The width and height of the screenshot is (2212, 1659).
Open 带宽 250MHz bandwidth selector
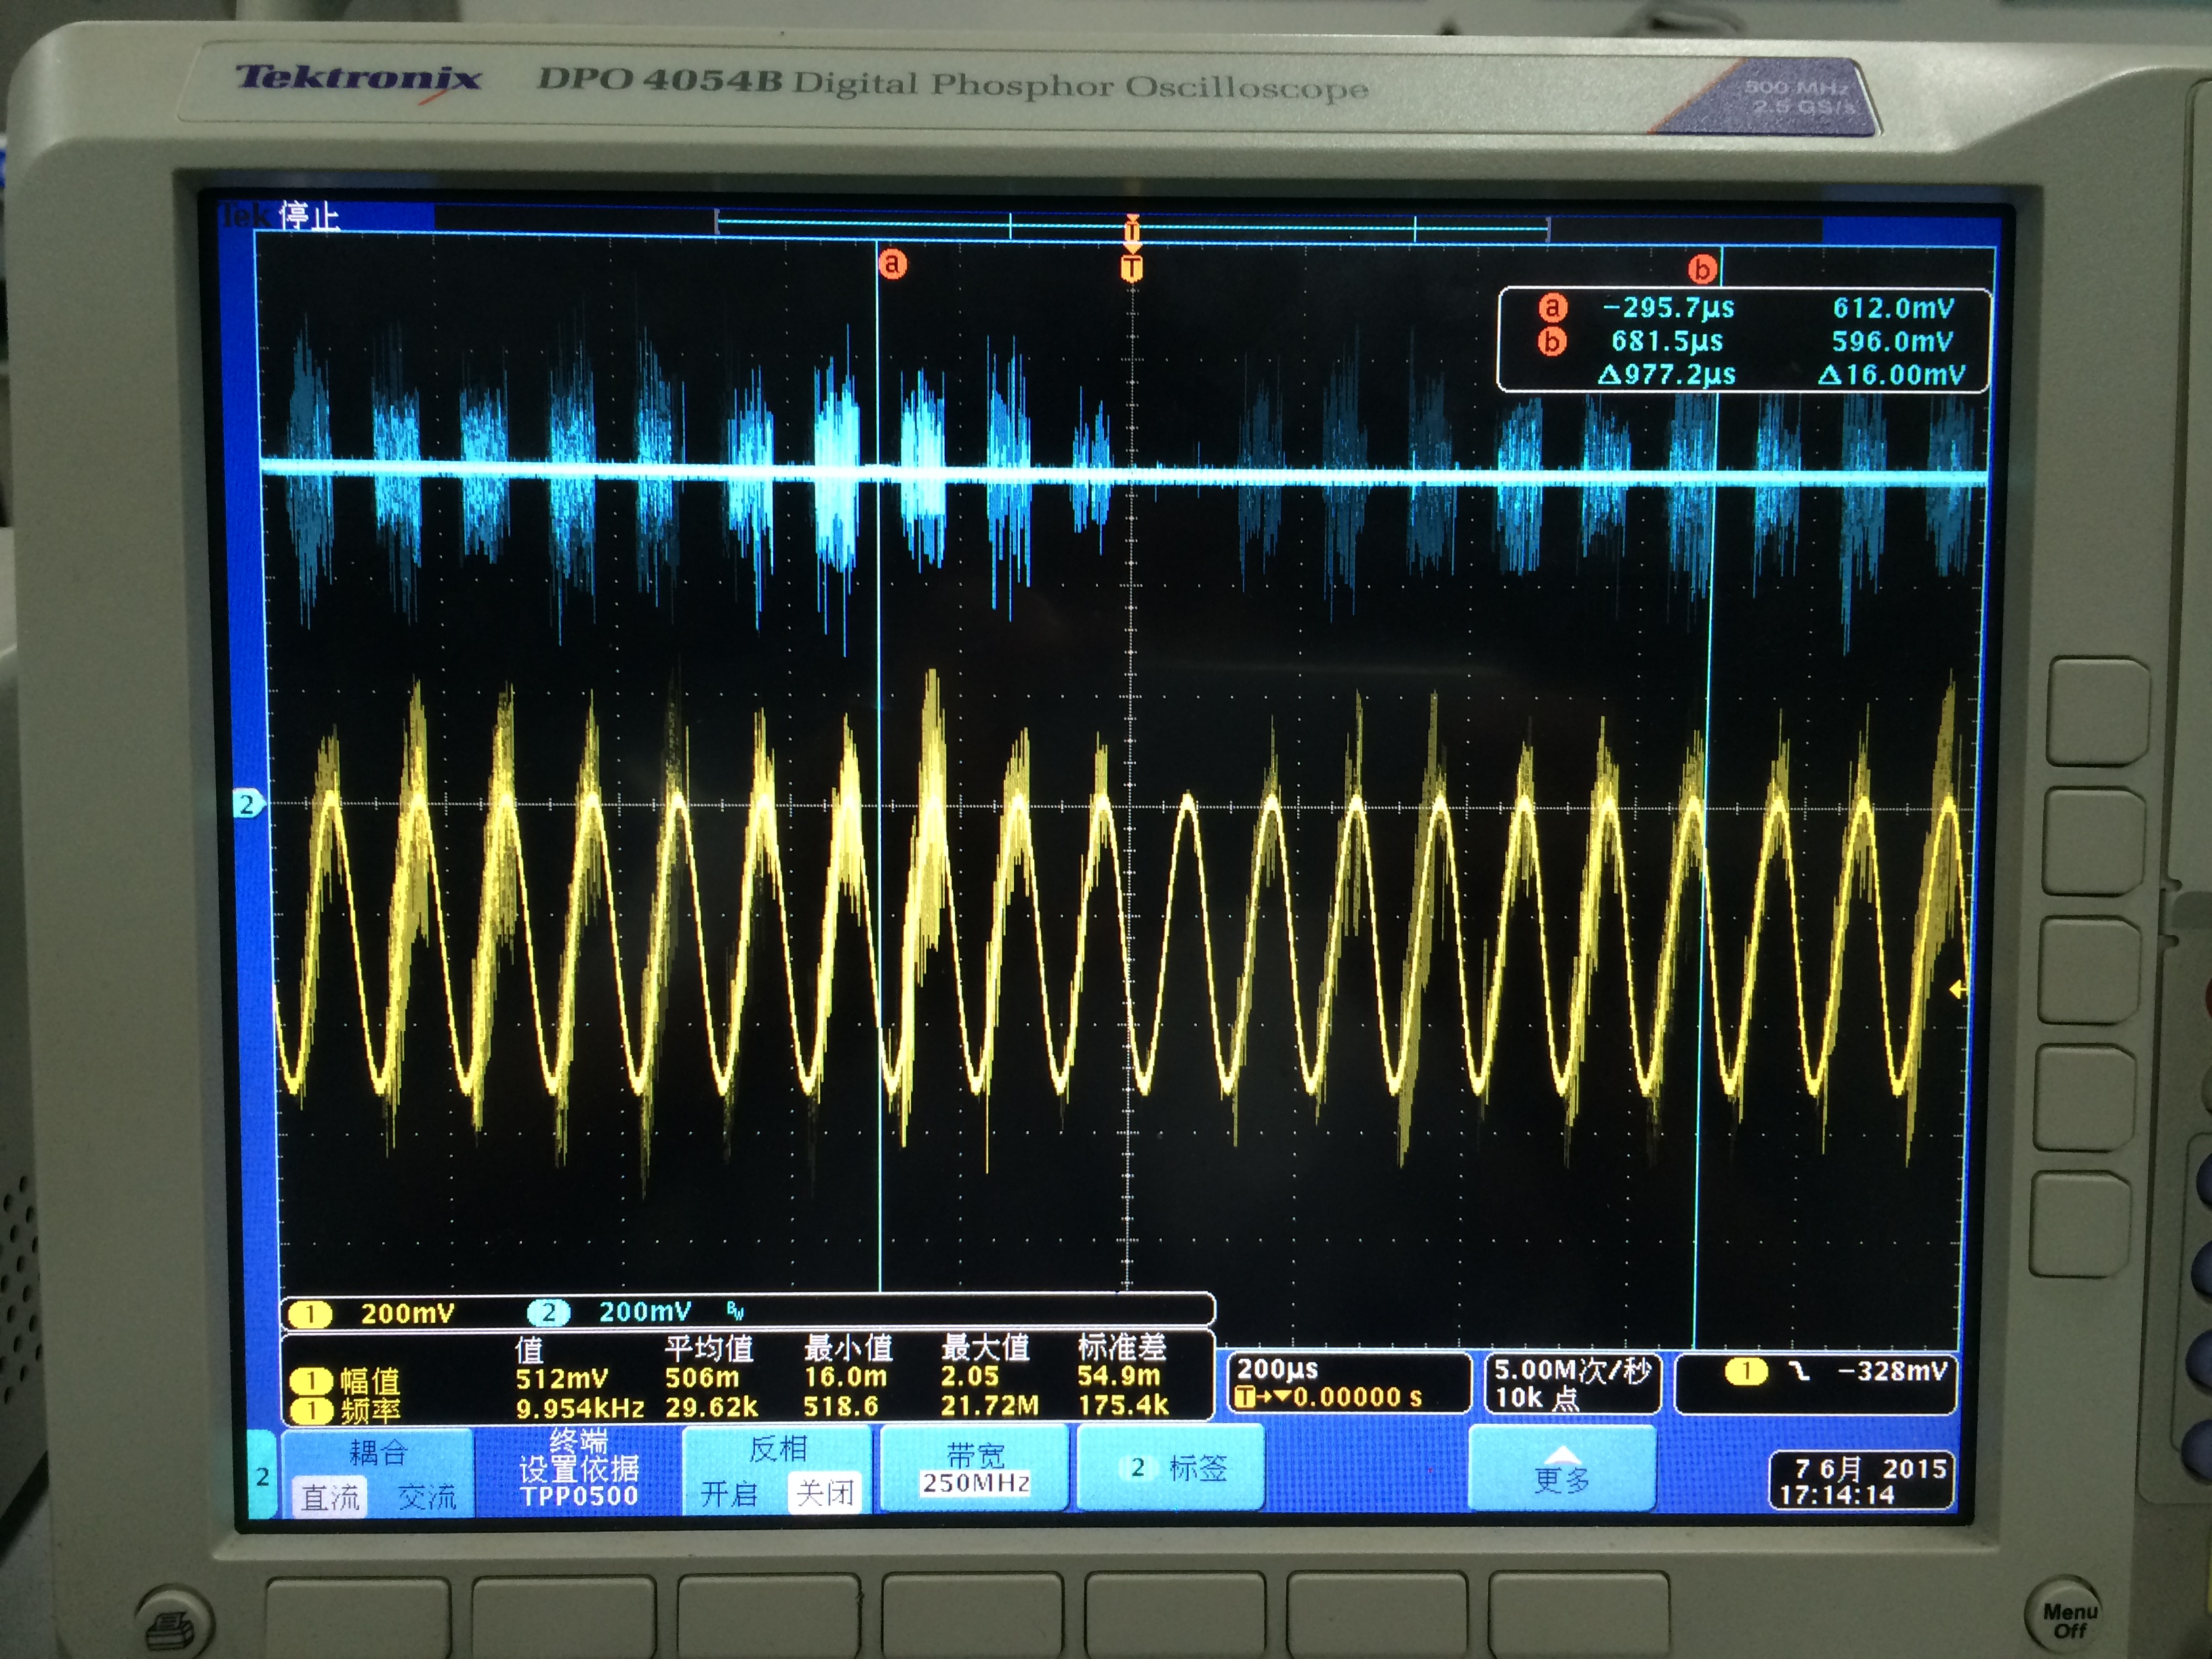tap(975, 1469)
